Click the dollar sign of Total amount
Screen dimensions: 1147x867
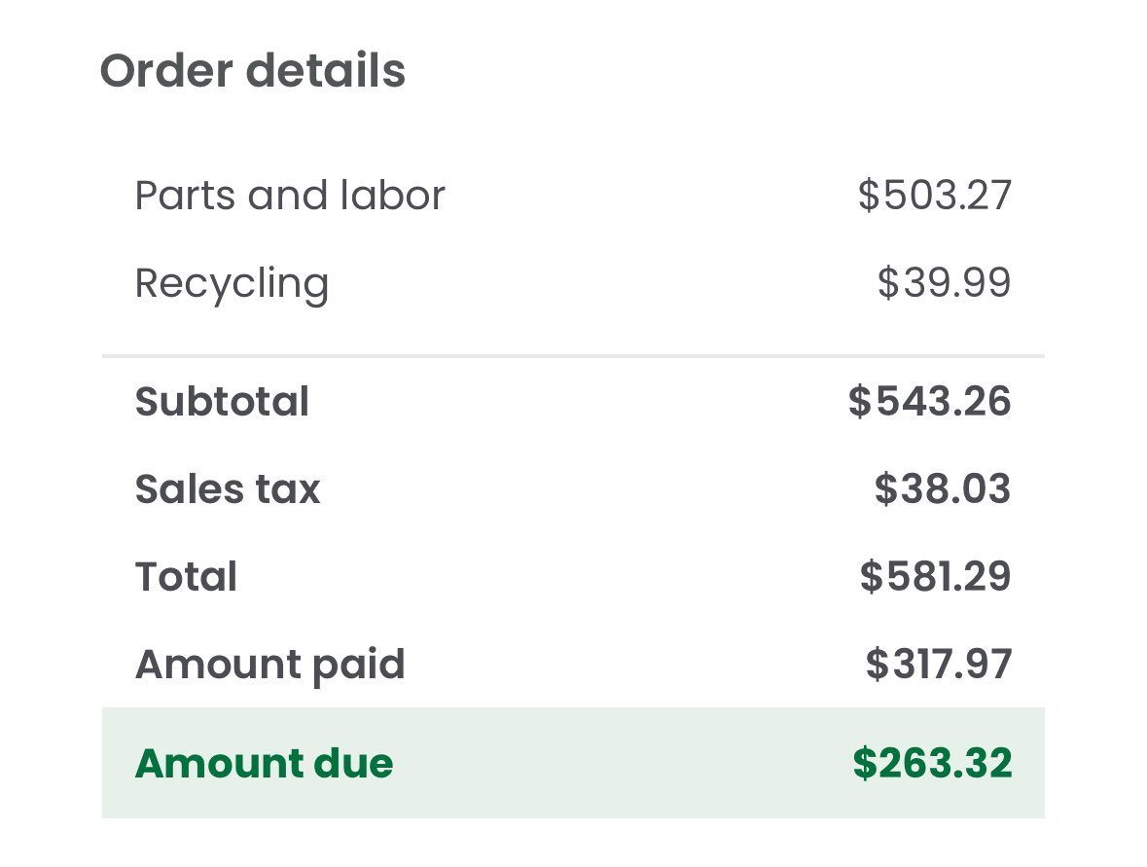(872, 576)
